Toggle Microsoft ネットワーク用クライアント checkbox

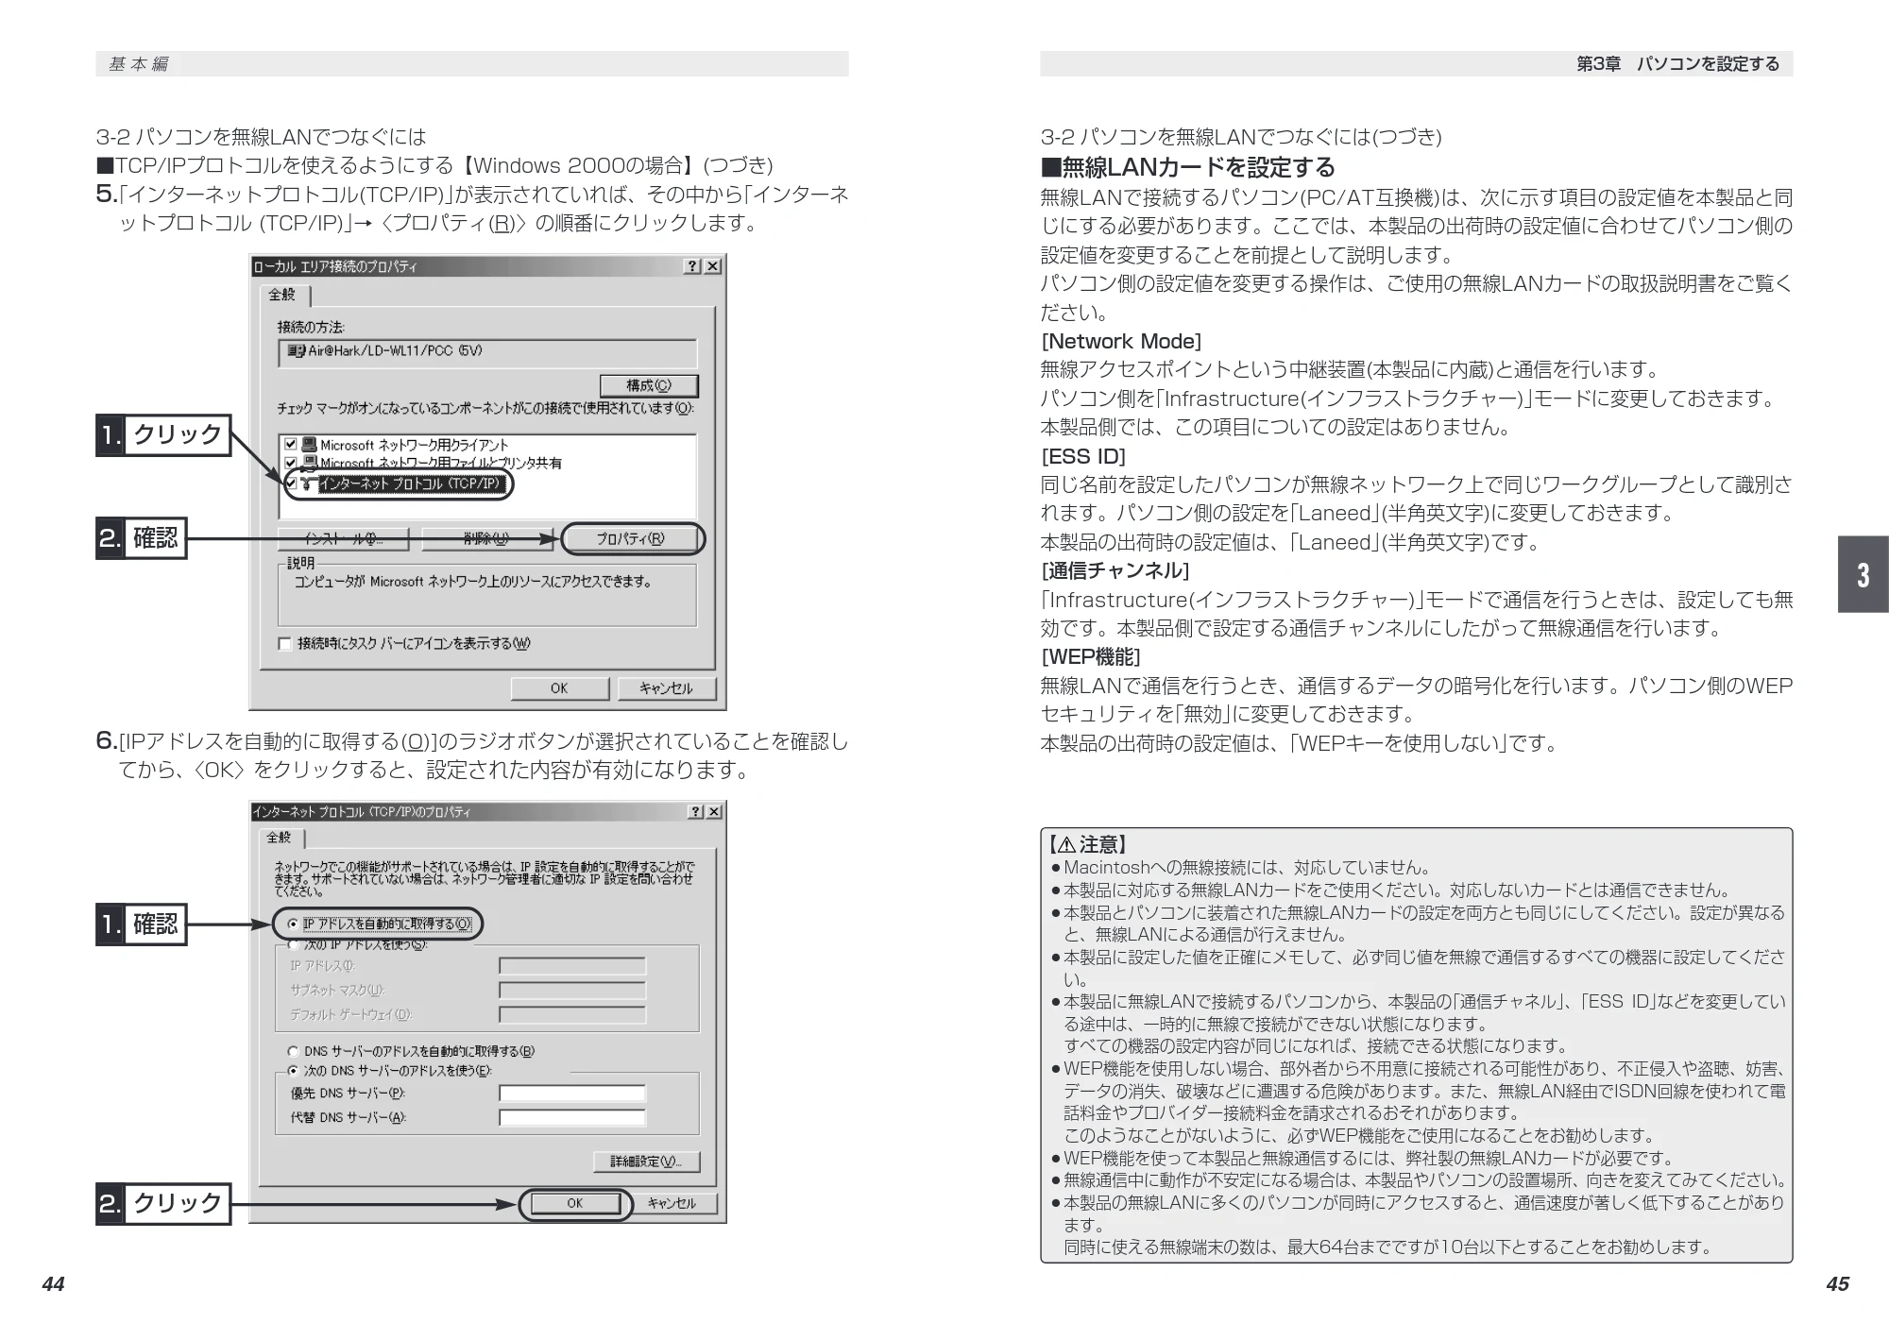(291, 445)
